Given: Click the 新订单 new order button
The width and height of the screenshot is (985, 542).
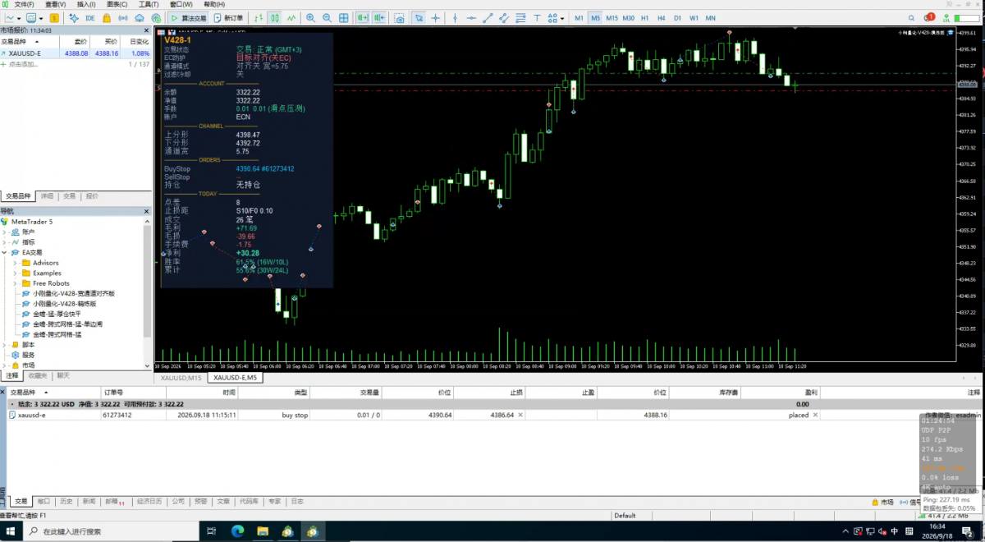Looking at the screenshot, I should [228, 17].
